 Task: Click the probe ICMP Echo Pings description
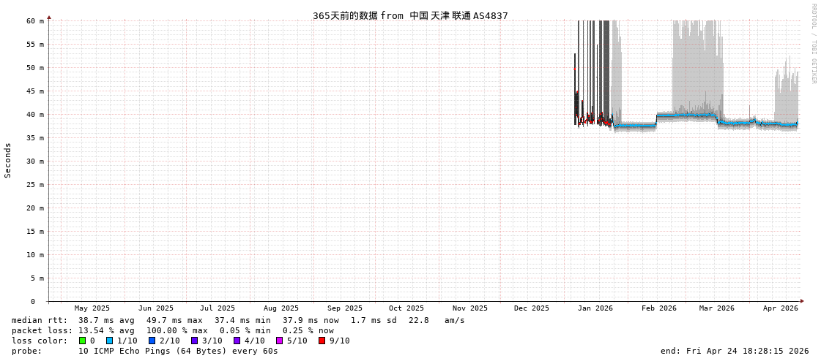tap(145, 351)
